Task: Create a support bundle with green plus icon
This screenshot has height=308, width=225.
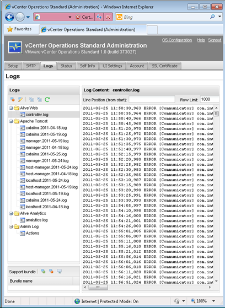Action: 43,272
